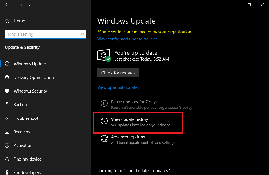Click the "You're up to date" status text
Screen dimensions: 269x175
point(136,53)
